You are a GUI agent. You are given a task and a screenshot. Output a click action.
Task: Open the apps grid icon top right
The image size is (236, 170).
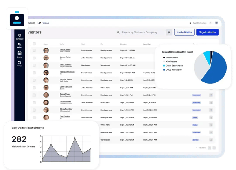[x=217, y=23]
